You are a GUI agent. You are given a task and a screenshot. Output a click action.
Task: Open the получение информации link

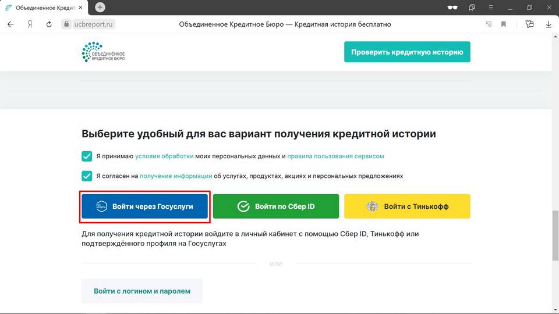point(176,176)
